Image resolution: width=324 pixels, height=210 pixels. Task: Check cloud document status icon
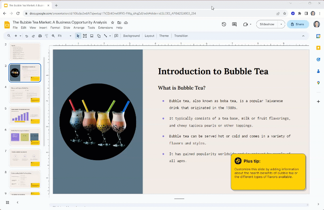[126, 23]
